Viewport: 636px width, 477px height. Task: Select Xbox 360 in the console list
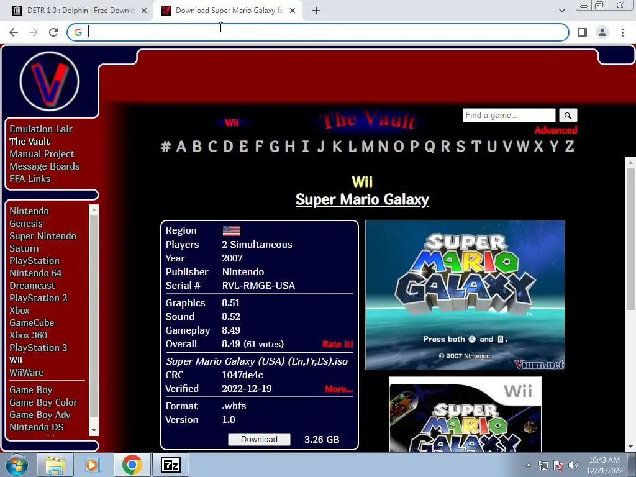pos(29,335)
